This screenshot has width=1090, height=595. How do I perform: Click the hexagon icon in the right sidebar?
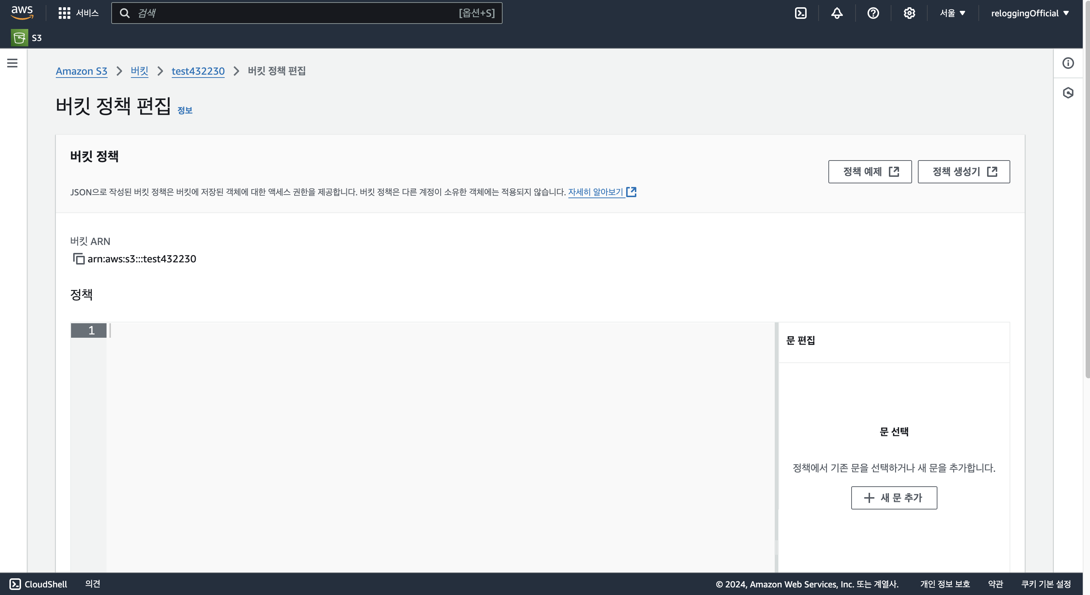pos(1068,93)
